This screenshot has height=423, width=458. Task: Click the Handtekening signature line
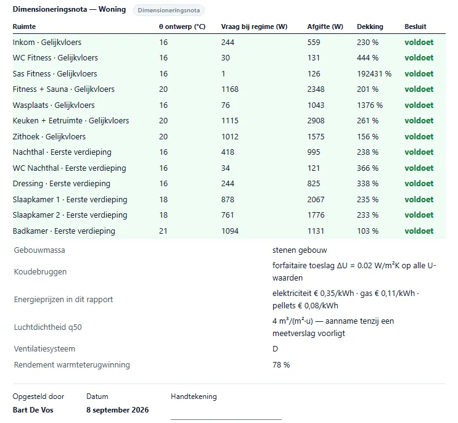coord(226,419)
